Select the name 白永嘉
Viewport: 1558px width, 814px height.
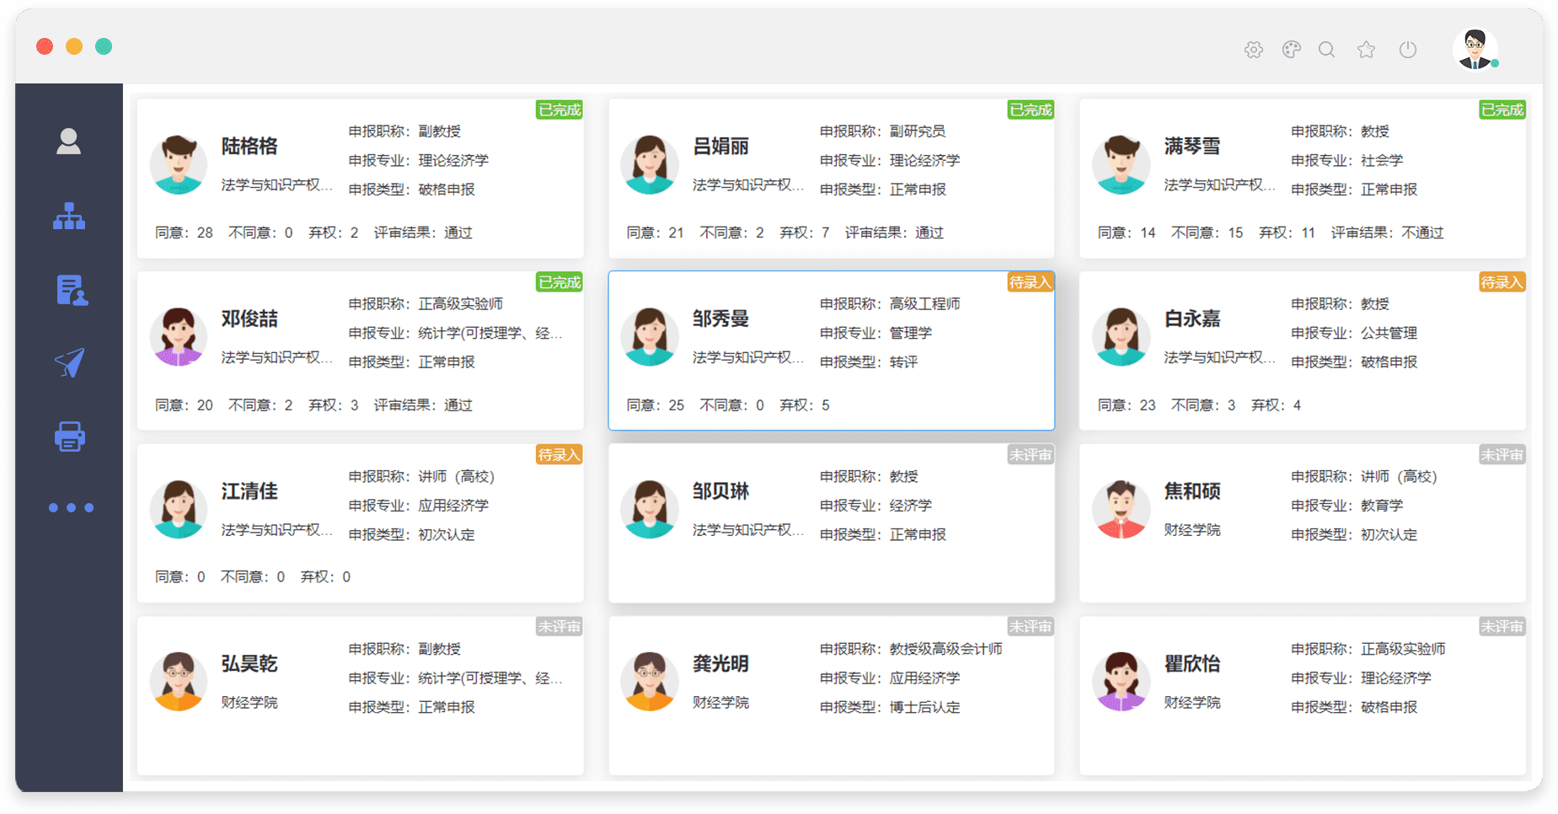point(1192,319)
